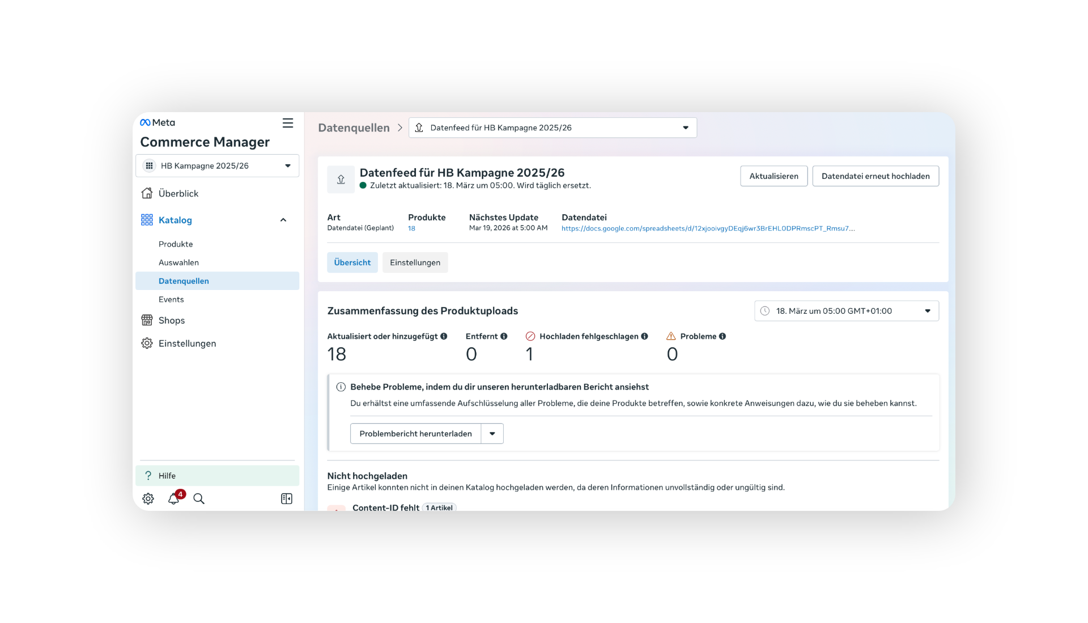Open notifications bell with 4 badge
This screenshot has height=623, width=1088.
pos(174,498)
